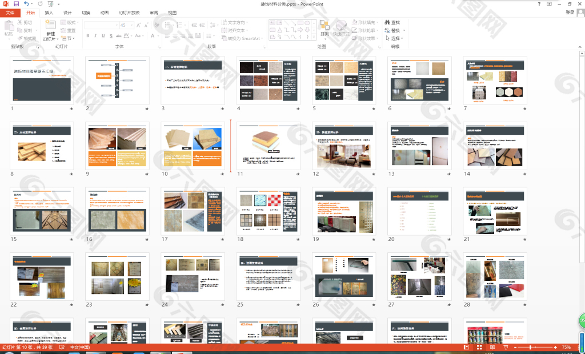Select the rectangle shape in shapes gallery
585x354 pixels.
(300, 23)
